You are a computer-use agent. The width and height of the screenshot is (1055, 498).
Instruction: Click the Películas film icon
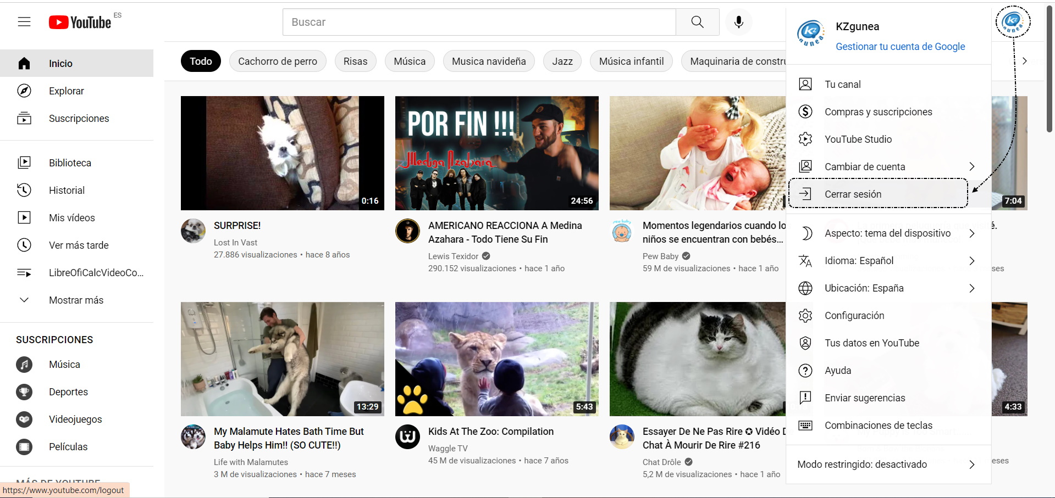[24, 446]
